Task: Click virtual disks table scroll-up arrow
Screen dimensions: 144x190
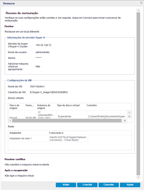Action: pos(129,113)
